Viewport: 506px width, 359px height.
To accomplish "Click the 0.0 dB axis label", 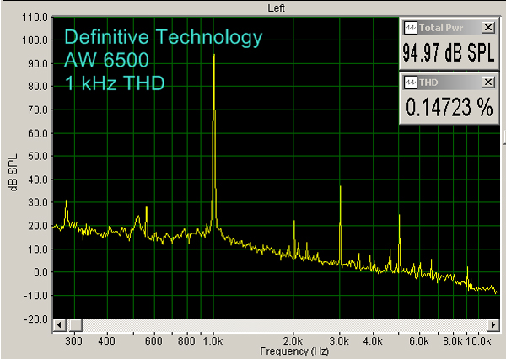I will click(40, 272).
